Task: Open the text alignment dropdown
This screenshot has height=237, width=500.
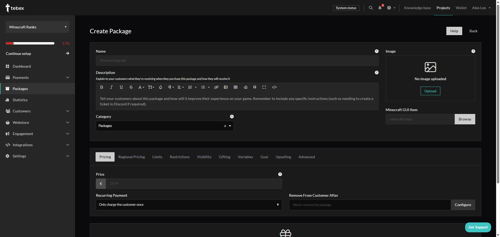Action: (x=181, y=87)
